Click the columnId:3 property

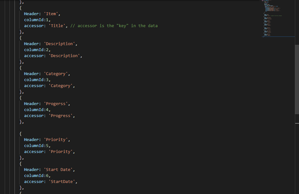click(37, 80)
